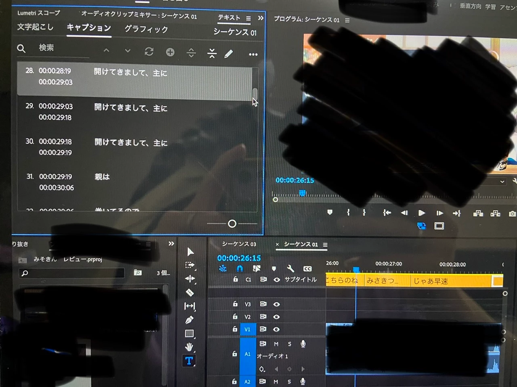
Task: Open timeline display settings wrench
Action: [x=290, y=269]
